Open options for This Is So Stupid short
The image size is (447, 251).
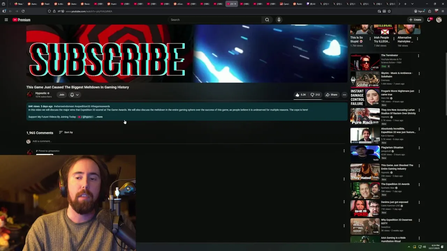(x=370, y=39)
